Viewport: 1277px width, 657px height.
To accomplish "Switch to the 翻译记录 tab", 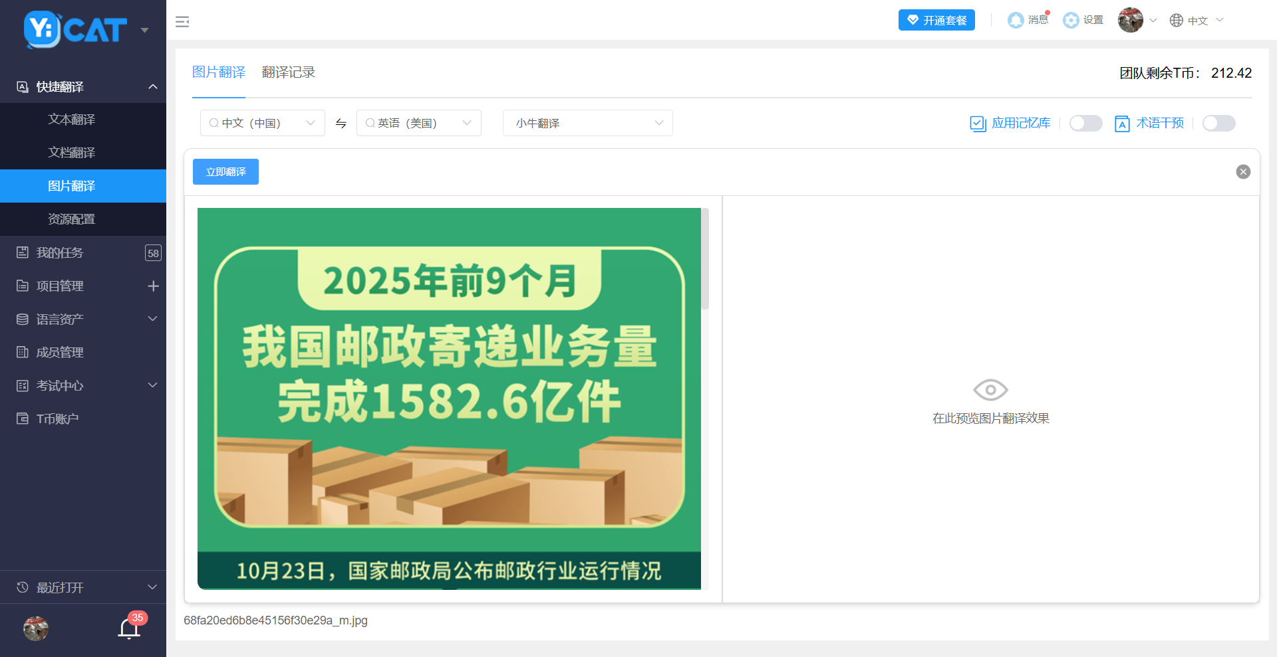I will 288,72.
